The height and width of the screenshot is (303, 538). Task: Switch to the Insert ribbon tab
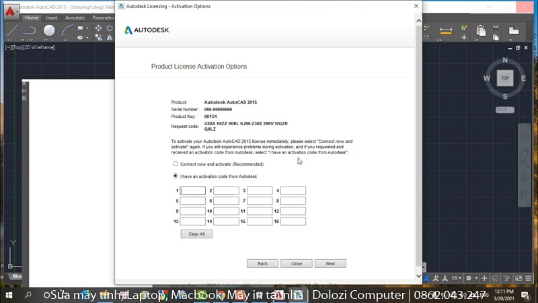(52, 18)
